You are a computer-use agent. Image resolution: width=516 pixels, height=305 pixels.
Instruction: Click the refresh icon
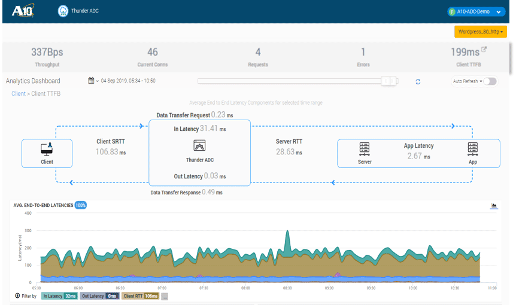[418, 81]
